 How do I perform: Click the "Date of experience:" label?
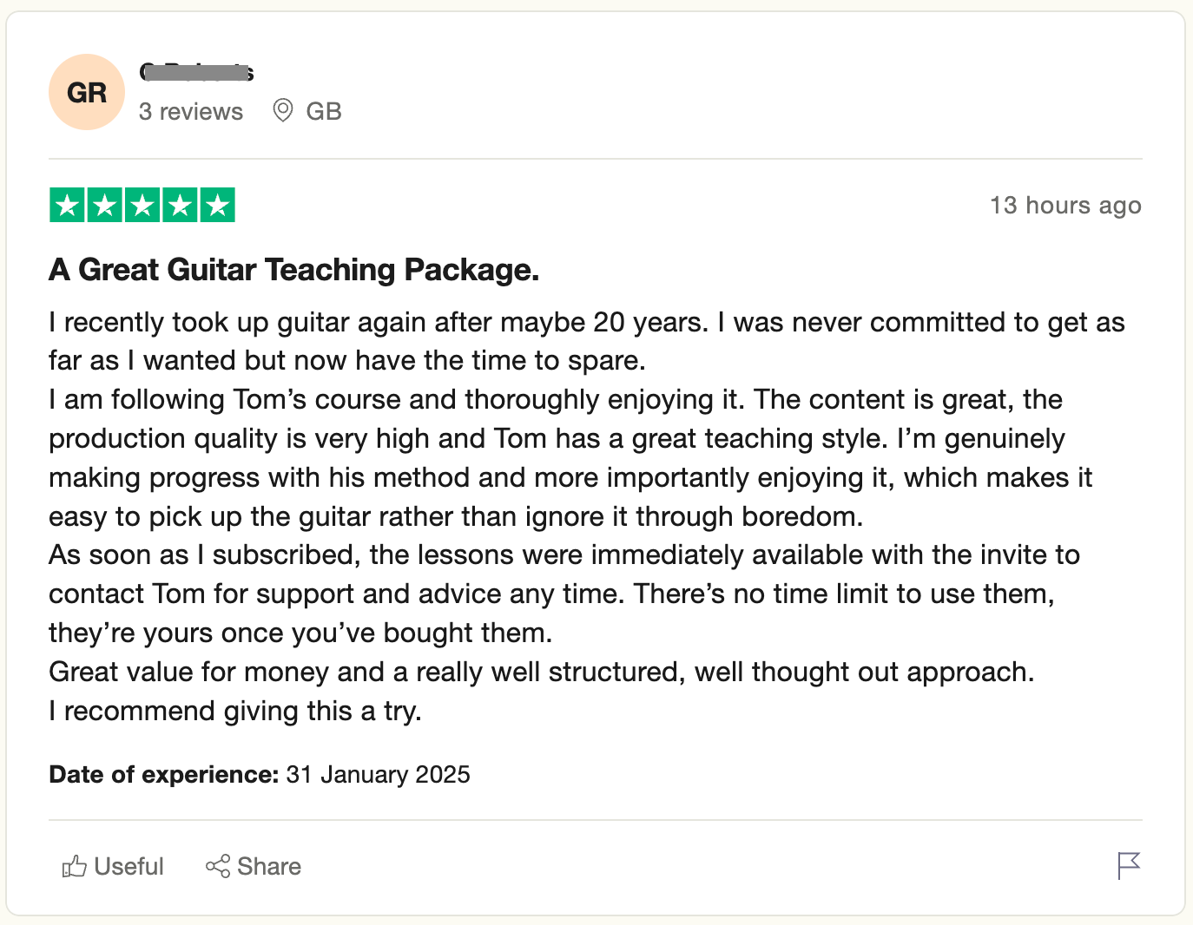point(163,774)
